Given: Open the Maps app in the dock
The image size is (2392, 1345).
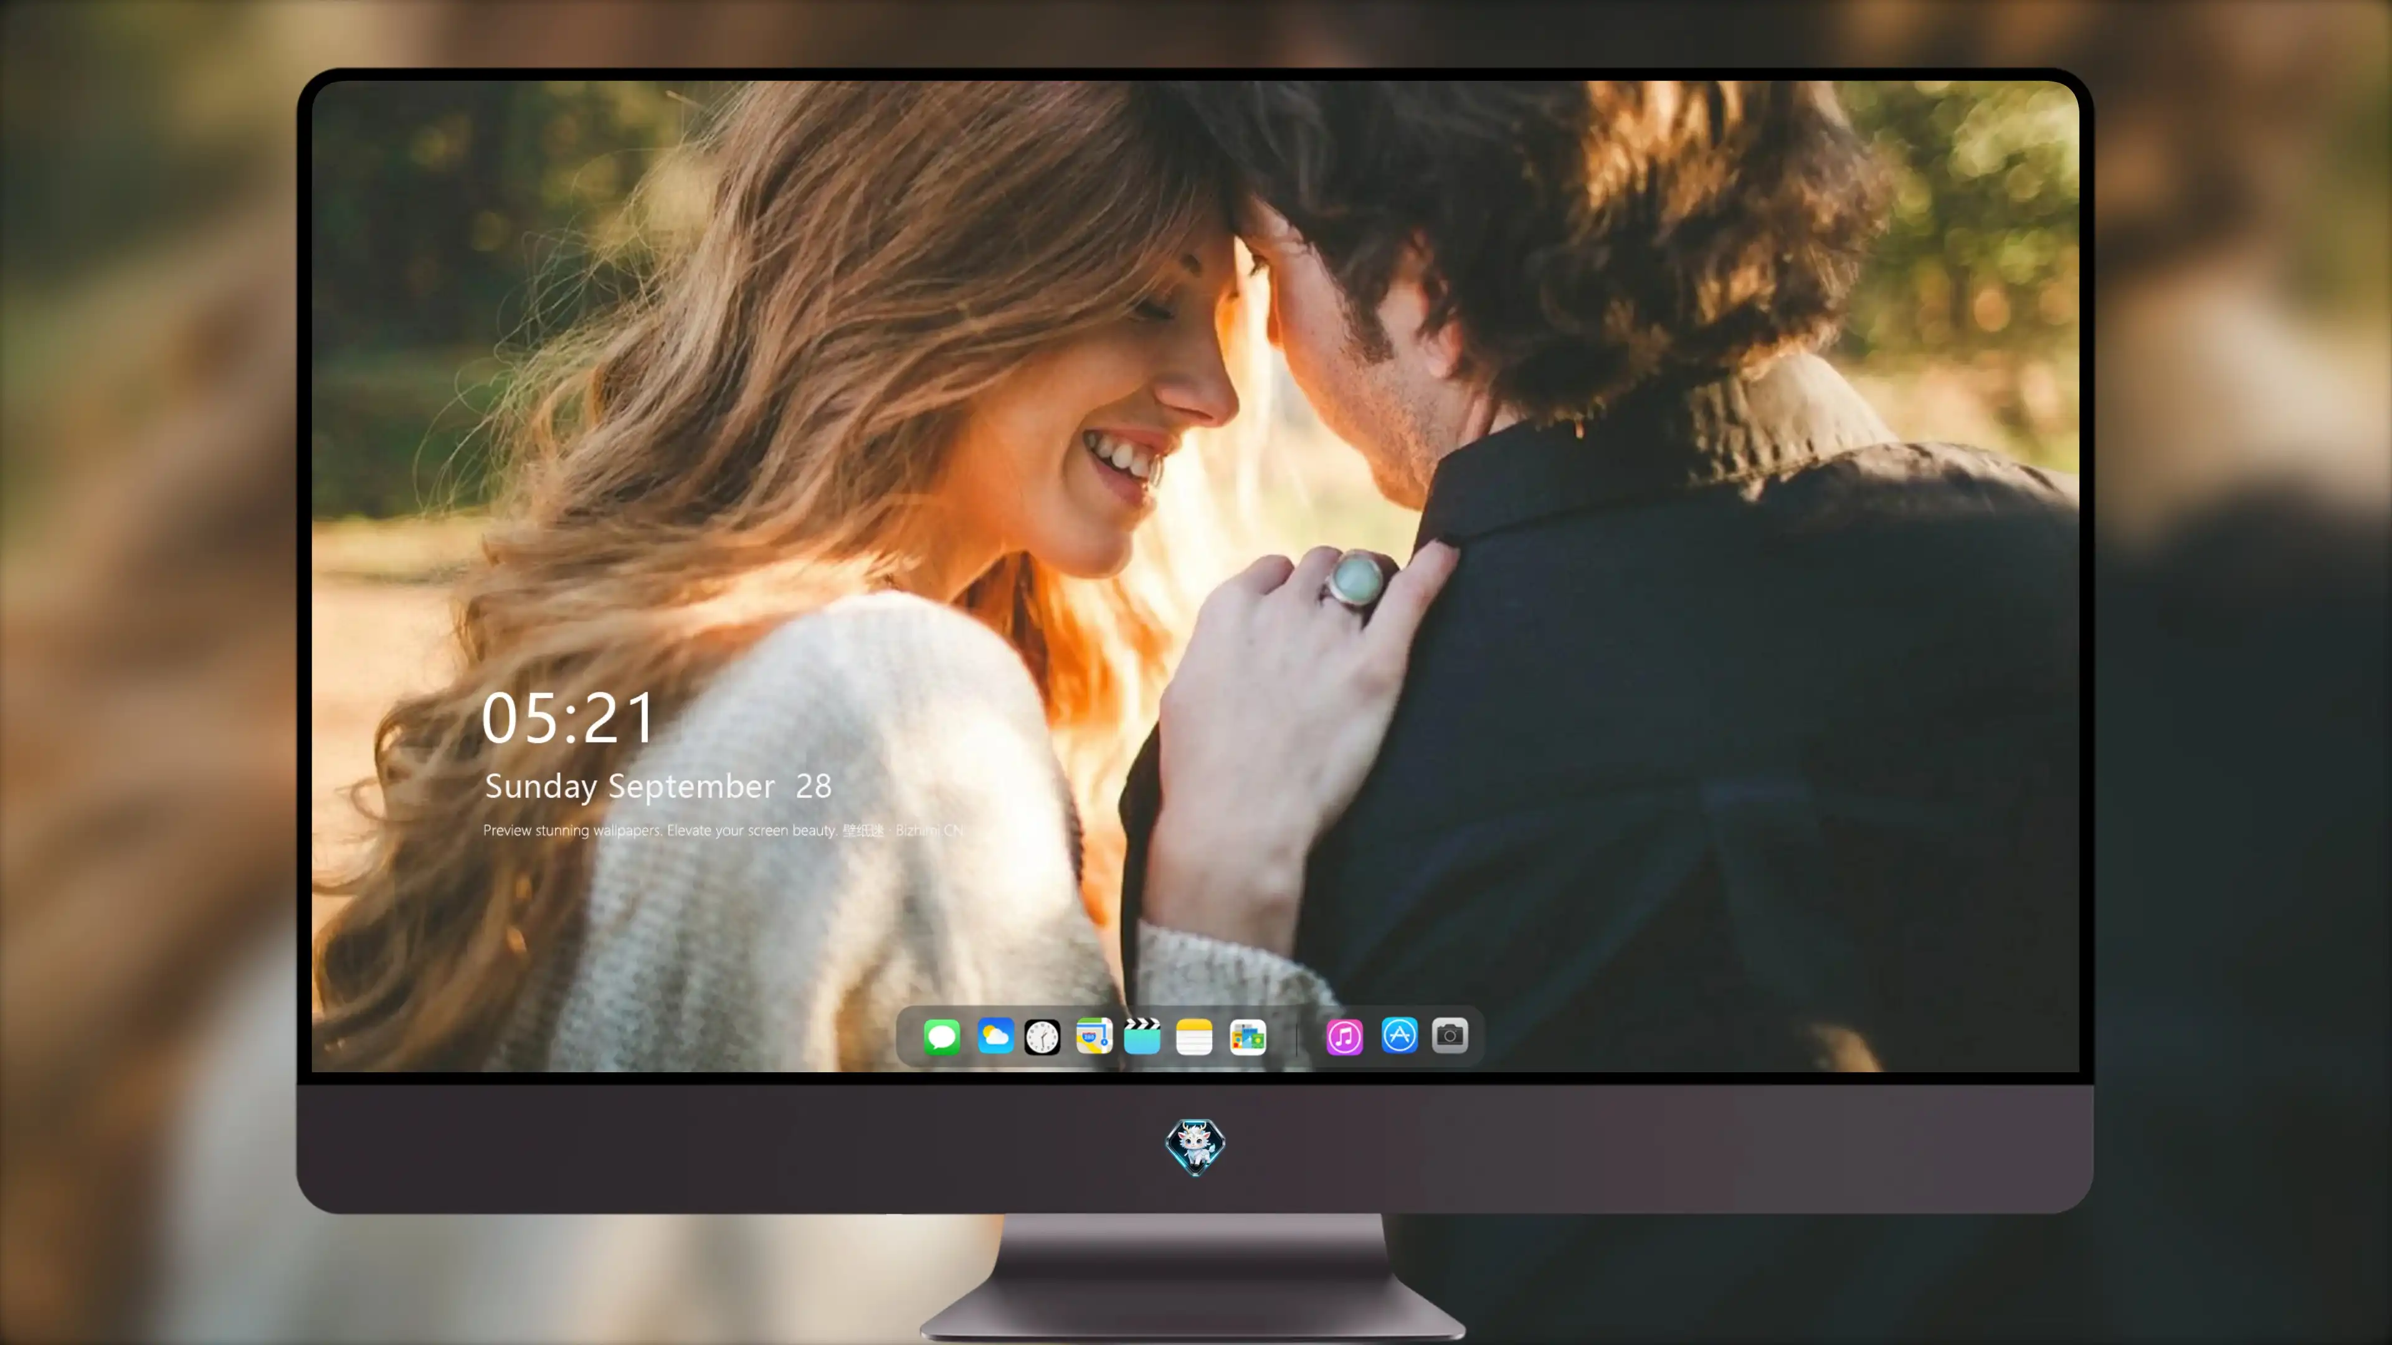Looking at the screenshot, I should (1094, 1036).
